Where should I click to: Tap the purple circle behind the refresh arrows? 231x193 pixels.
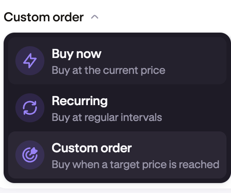point(30,108)
